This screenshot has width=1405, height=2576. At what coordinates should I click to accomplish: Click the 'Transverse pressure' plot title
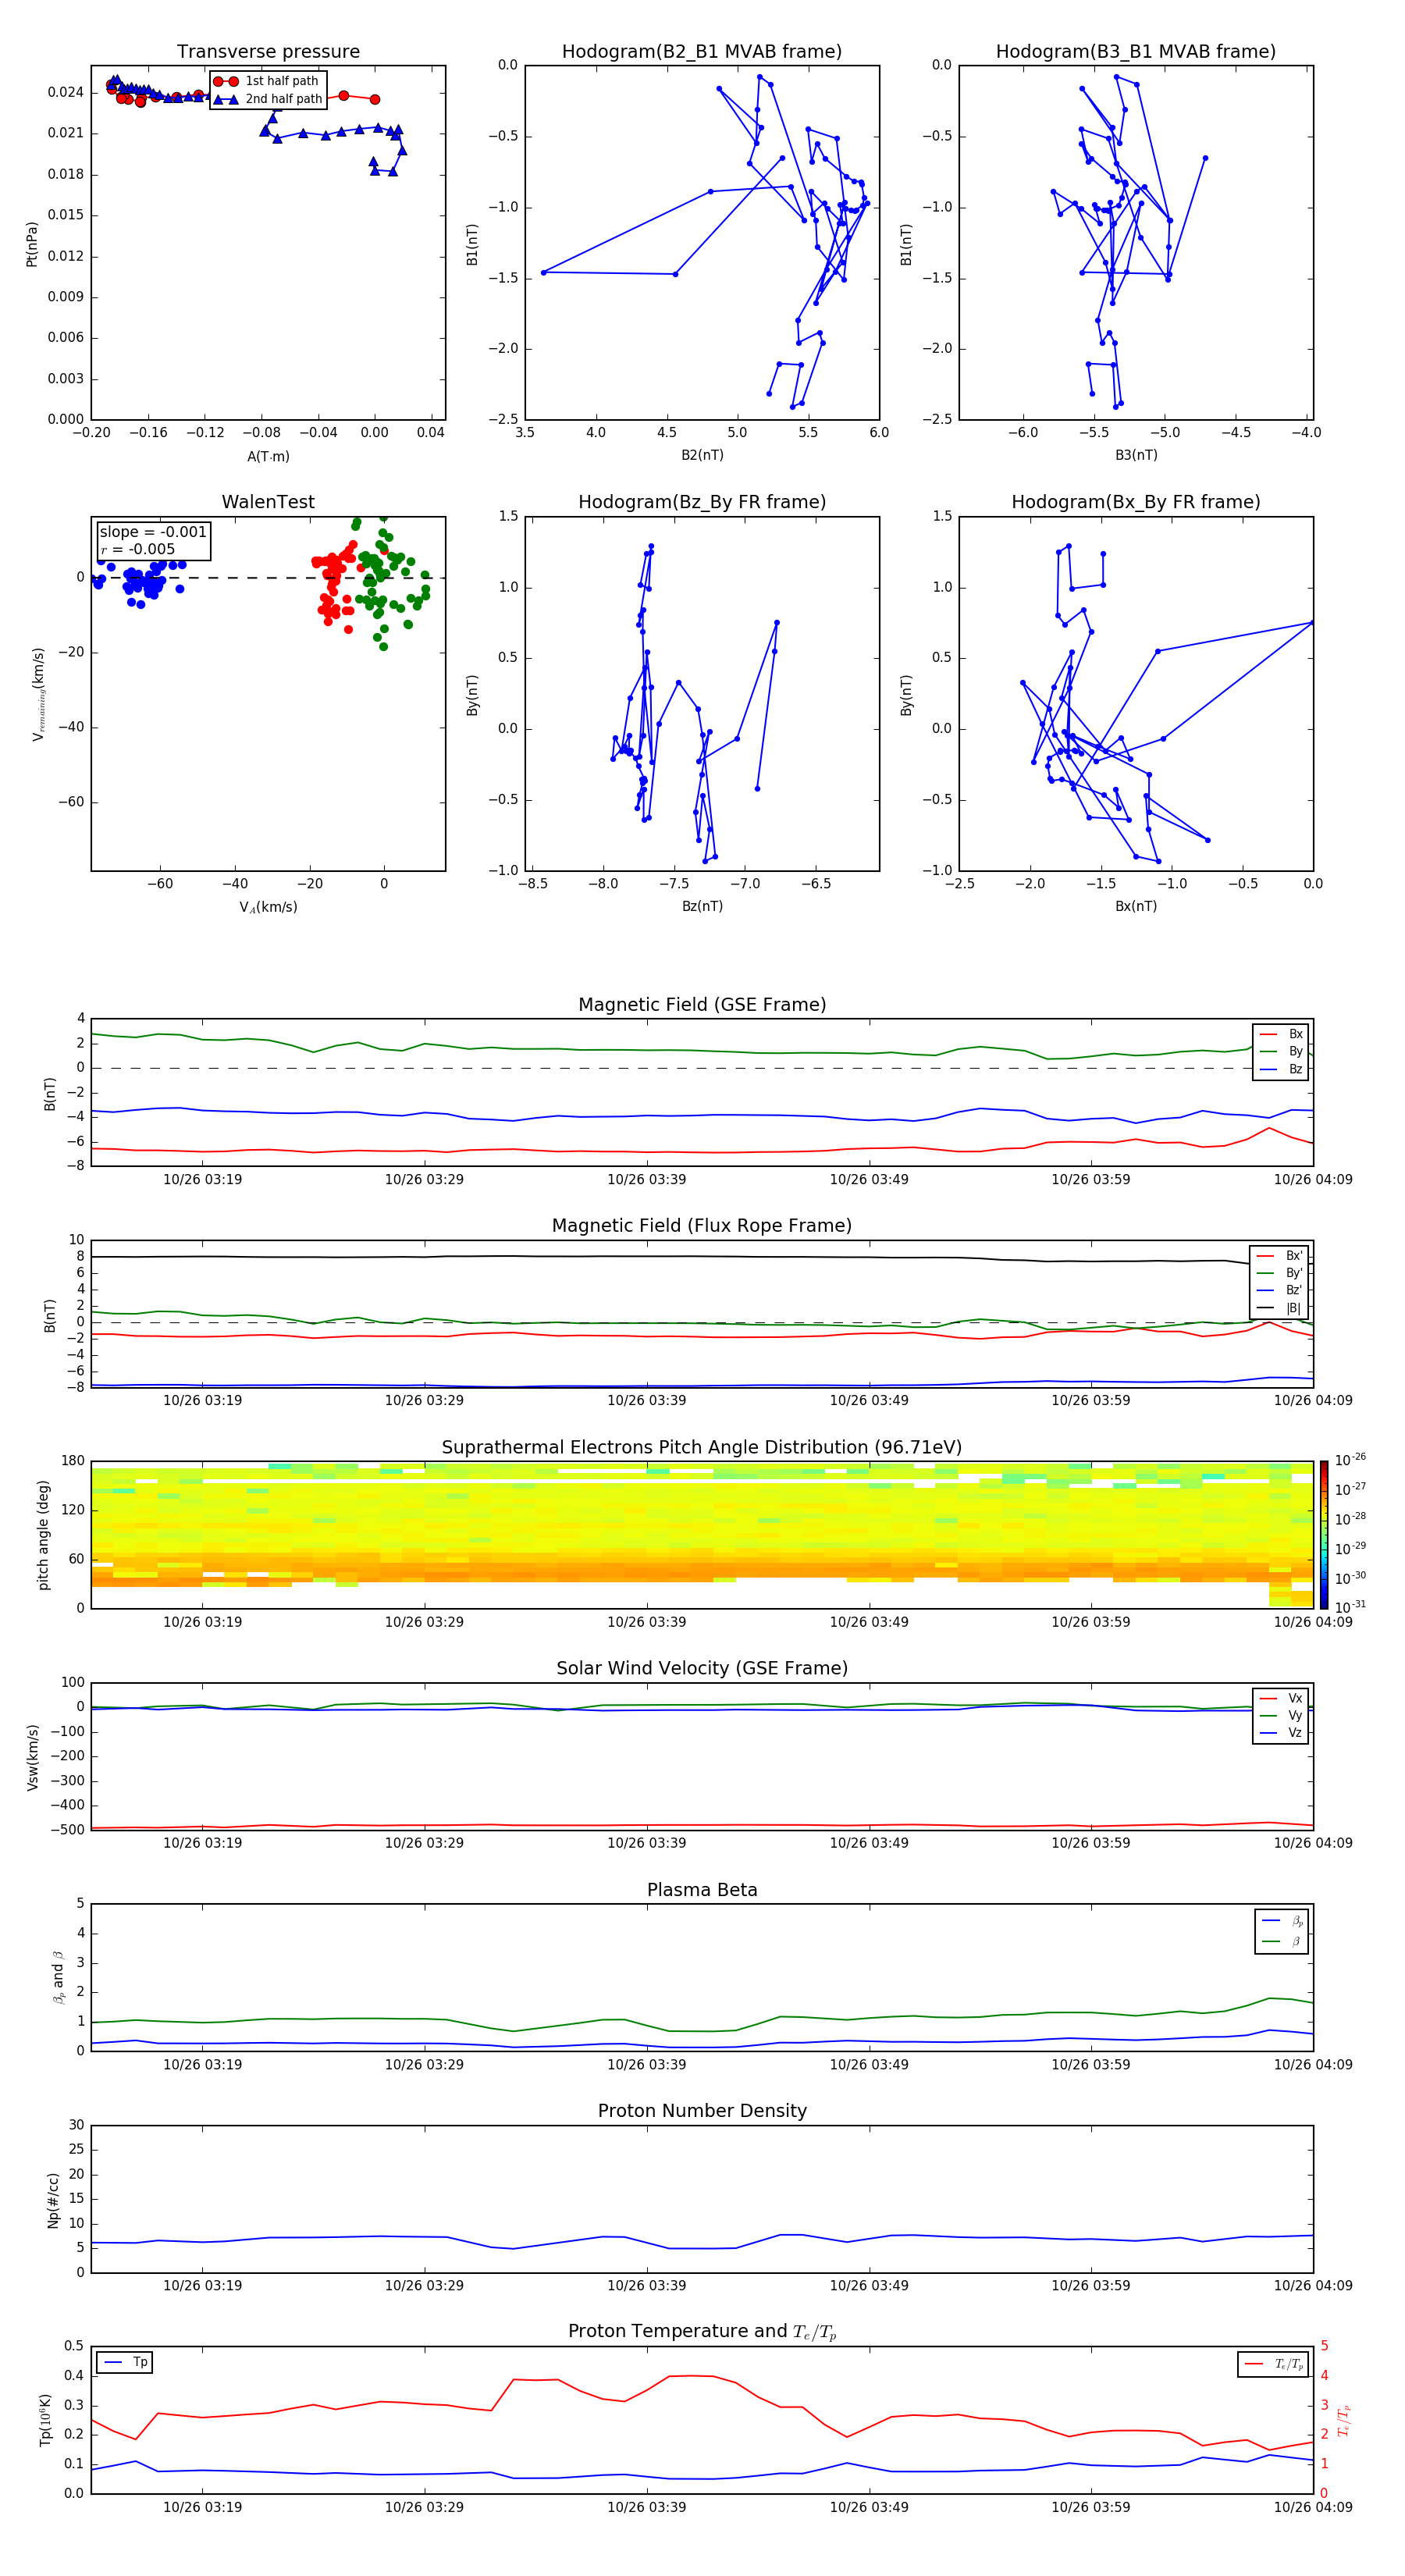(x=268, y=52)
